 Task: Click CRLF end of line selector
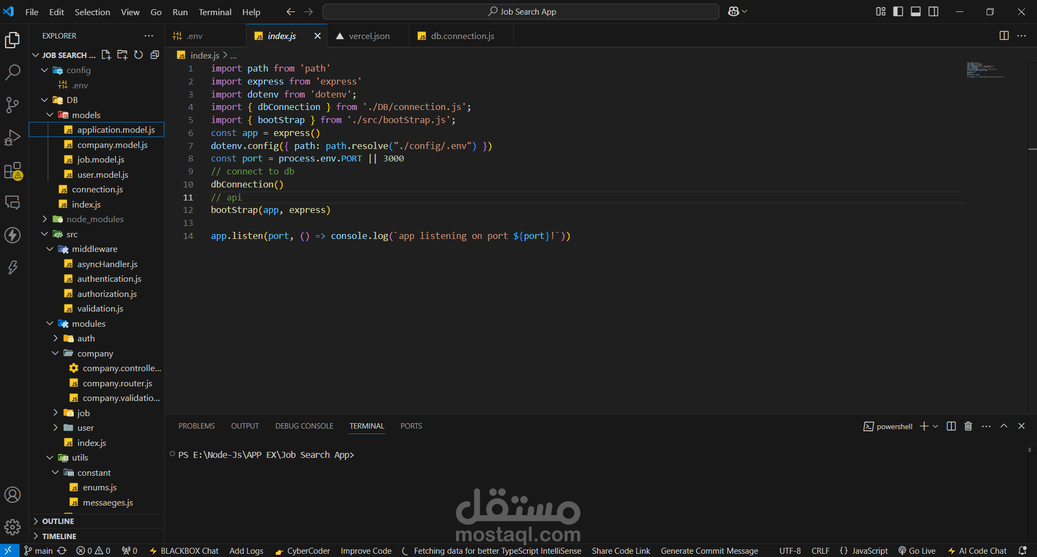(x=820, y=550)
